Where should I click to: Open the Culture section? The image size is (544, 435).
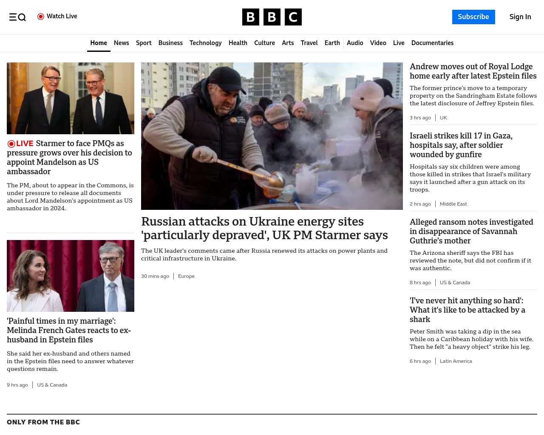(x=264, y=43)
